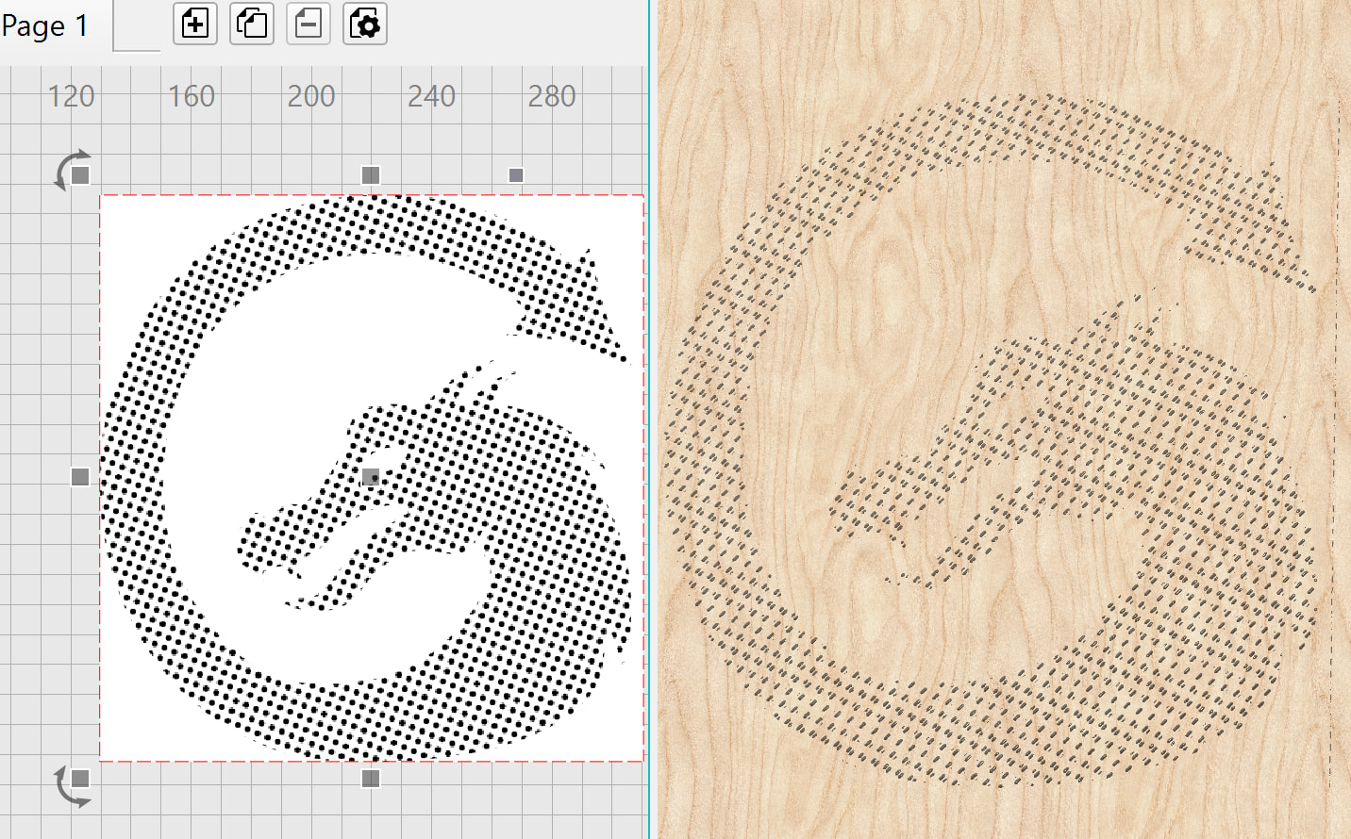Switch to the Page 1 tab
1351x839 pixels.
(44, 25)
